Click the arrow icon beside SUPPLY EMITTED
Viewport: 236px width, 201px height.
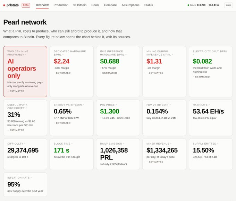(218, 144)
